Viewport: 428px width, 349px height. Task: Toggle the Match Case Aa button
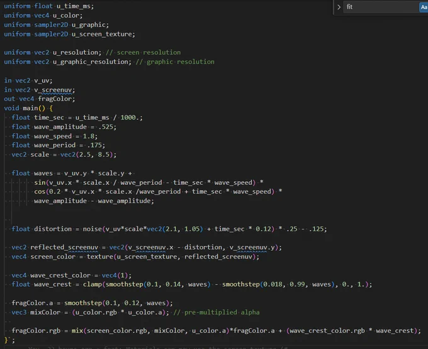tap(424, 8)
